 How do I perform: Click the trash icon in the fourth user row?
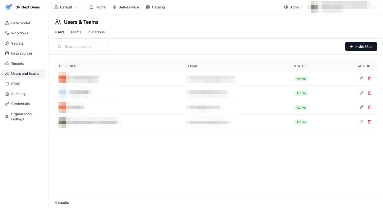[370, 122]
